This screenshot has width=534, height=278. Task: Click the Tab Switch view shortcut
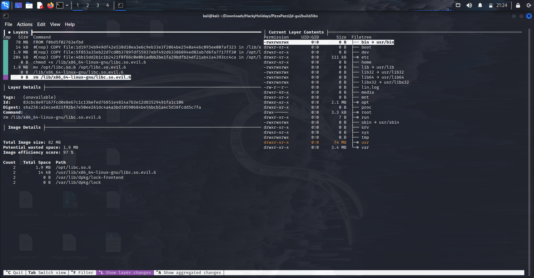[x=47, y=273]
